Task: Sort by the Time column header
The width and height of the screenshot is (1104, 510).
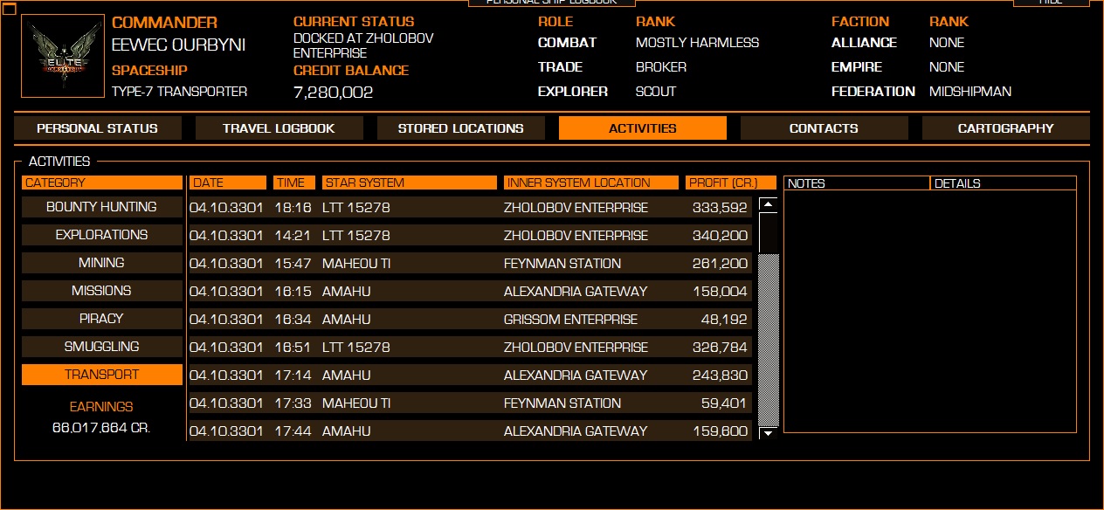Action: [x=294, y=183]
